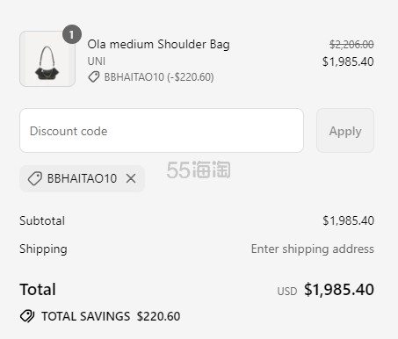Image resolution: width=398 pixels, height=339 pixels.
Task: Remove the applied BBHAITAO10 discount code
Action: coord(131,178)
